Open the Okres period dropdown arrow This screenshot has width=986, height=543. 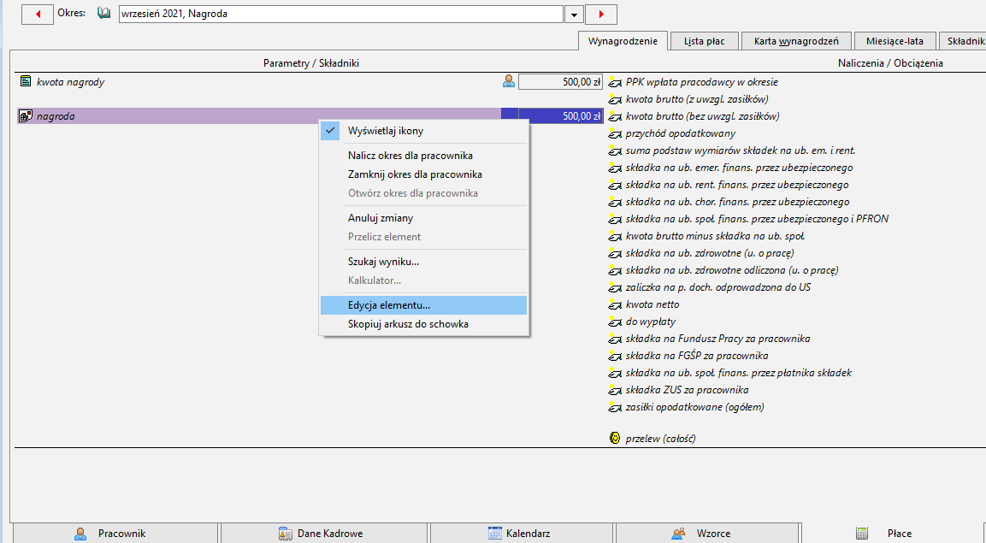coord(574,14)
